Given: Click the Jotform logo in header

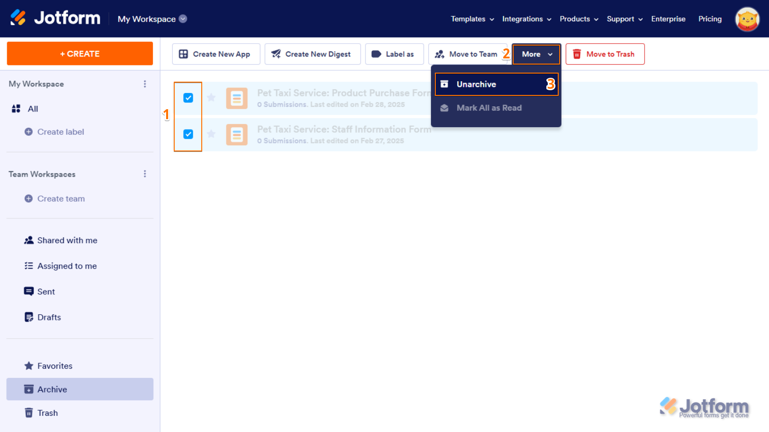Looking at the screenshot, I should point(55,18).
